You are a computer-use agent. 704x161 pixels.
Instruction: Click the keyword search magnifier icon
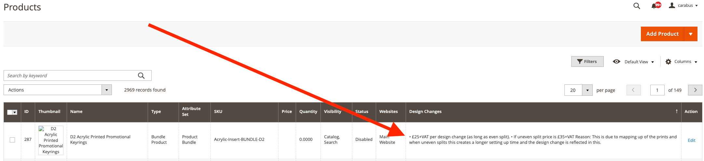pos(141,76)
